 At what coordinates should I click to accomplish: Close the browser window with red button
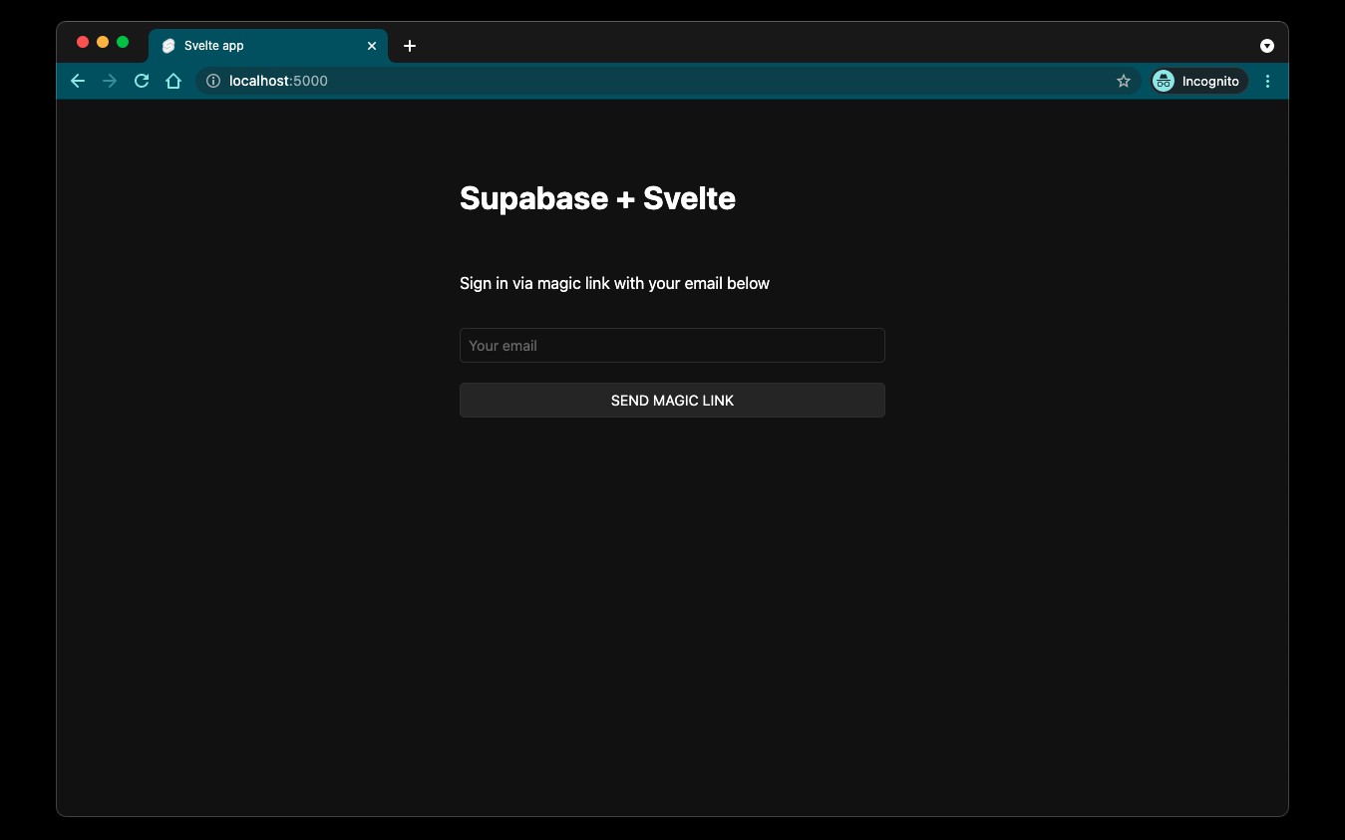83,42
